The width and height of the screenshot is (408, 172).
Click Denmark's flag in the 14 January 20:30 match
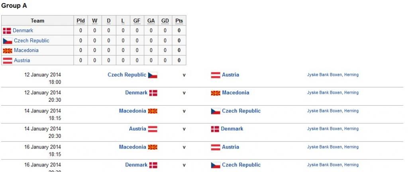coord(215,129)
